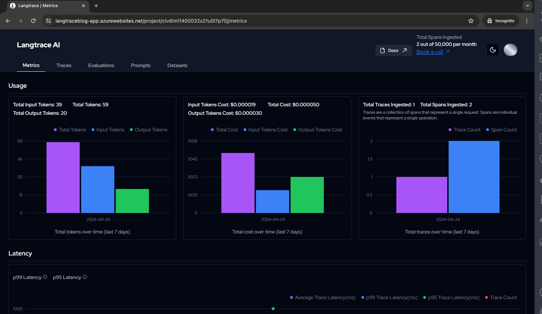Toggle p99 Trace Latency(ms) legend

389,297
